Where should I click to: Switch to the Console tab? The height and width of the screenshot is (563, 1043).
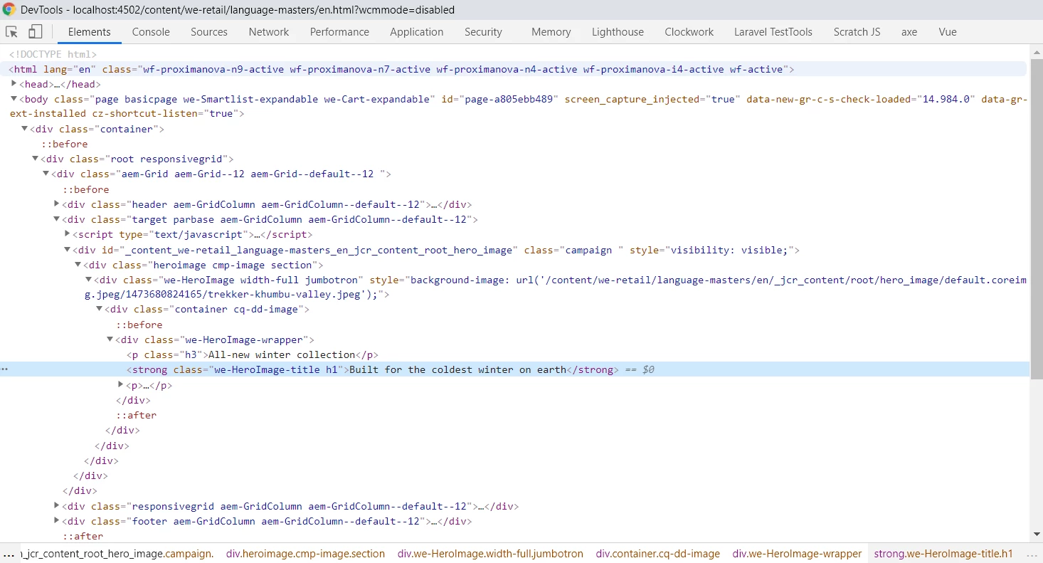click(151, 32)
